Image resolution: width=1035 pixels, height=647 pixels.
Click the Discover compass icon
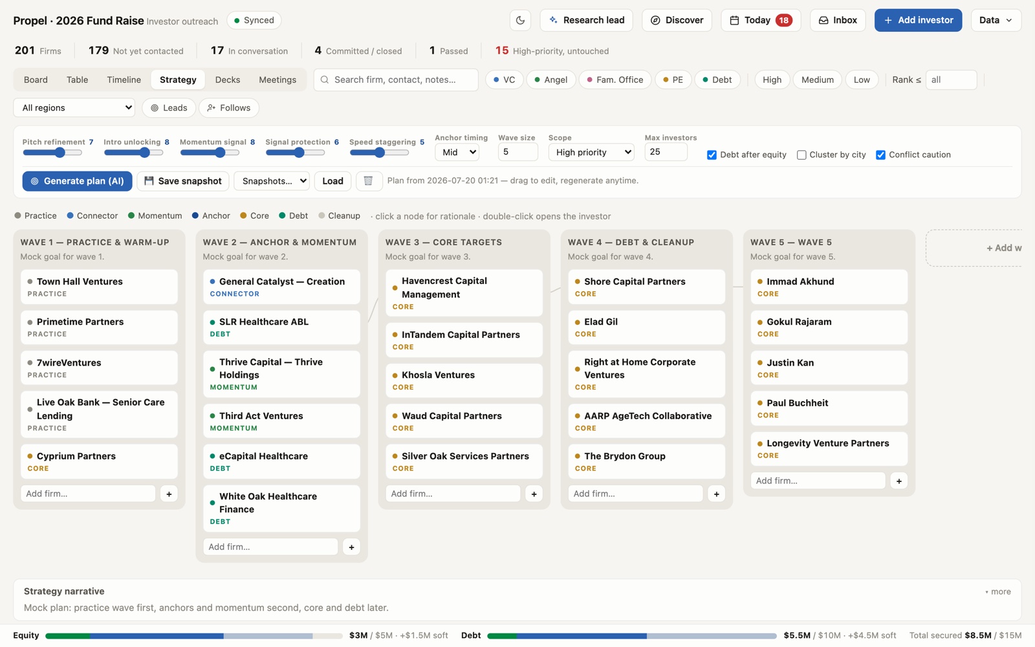(655, 20)
